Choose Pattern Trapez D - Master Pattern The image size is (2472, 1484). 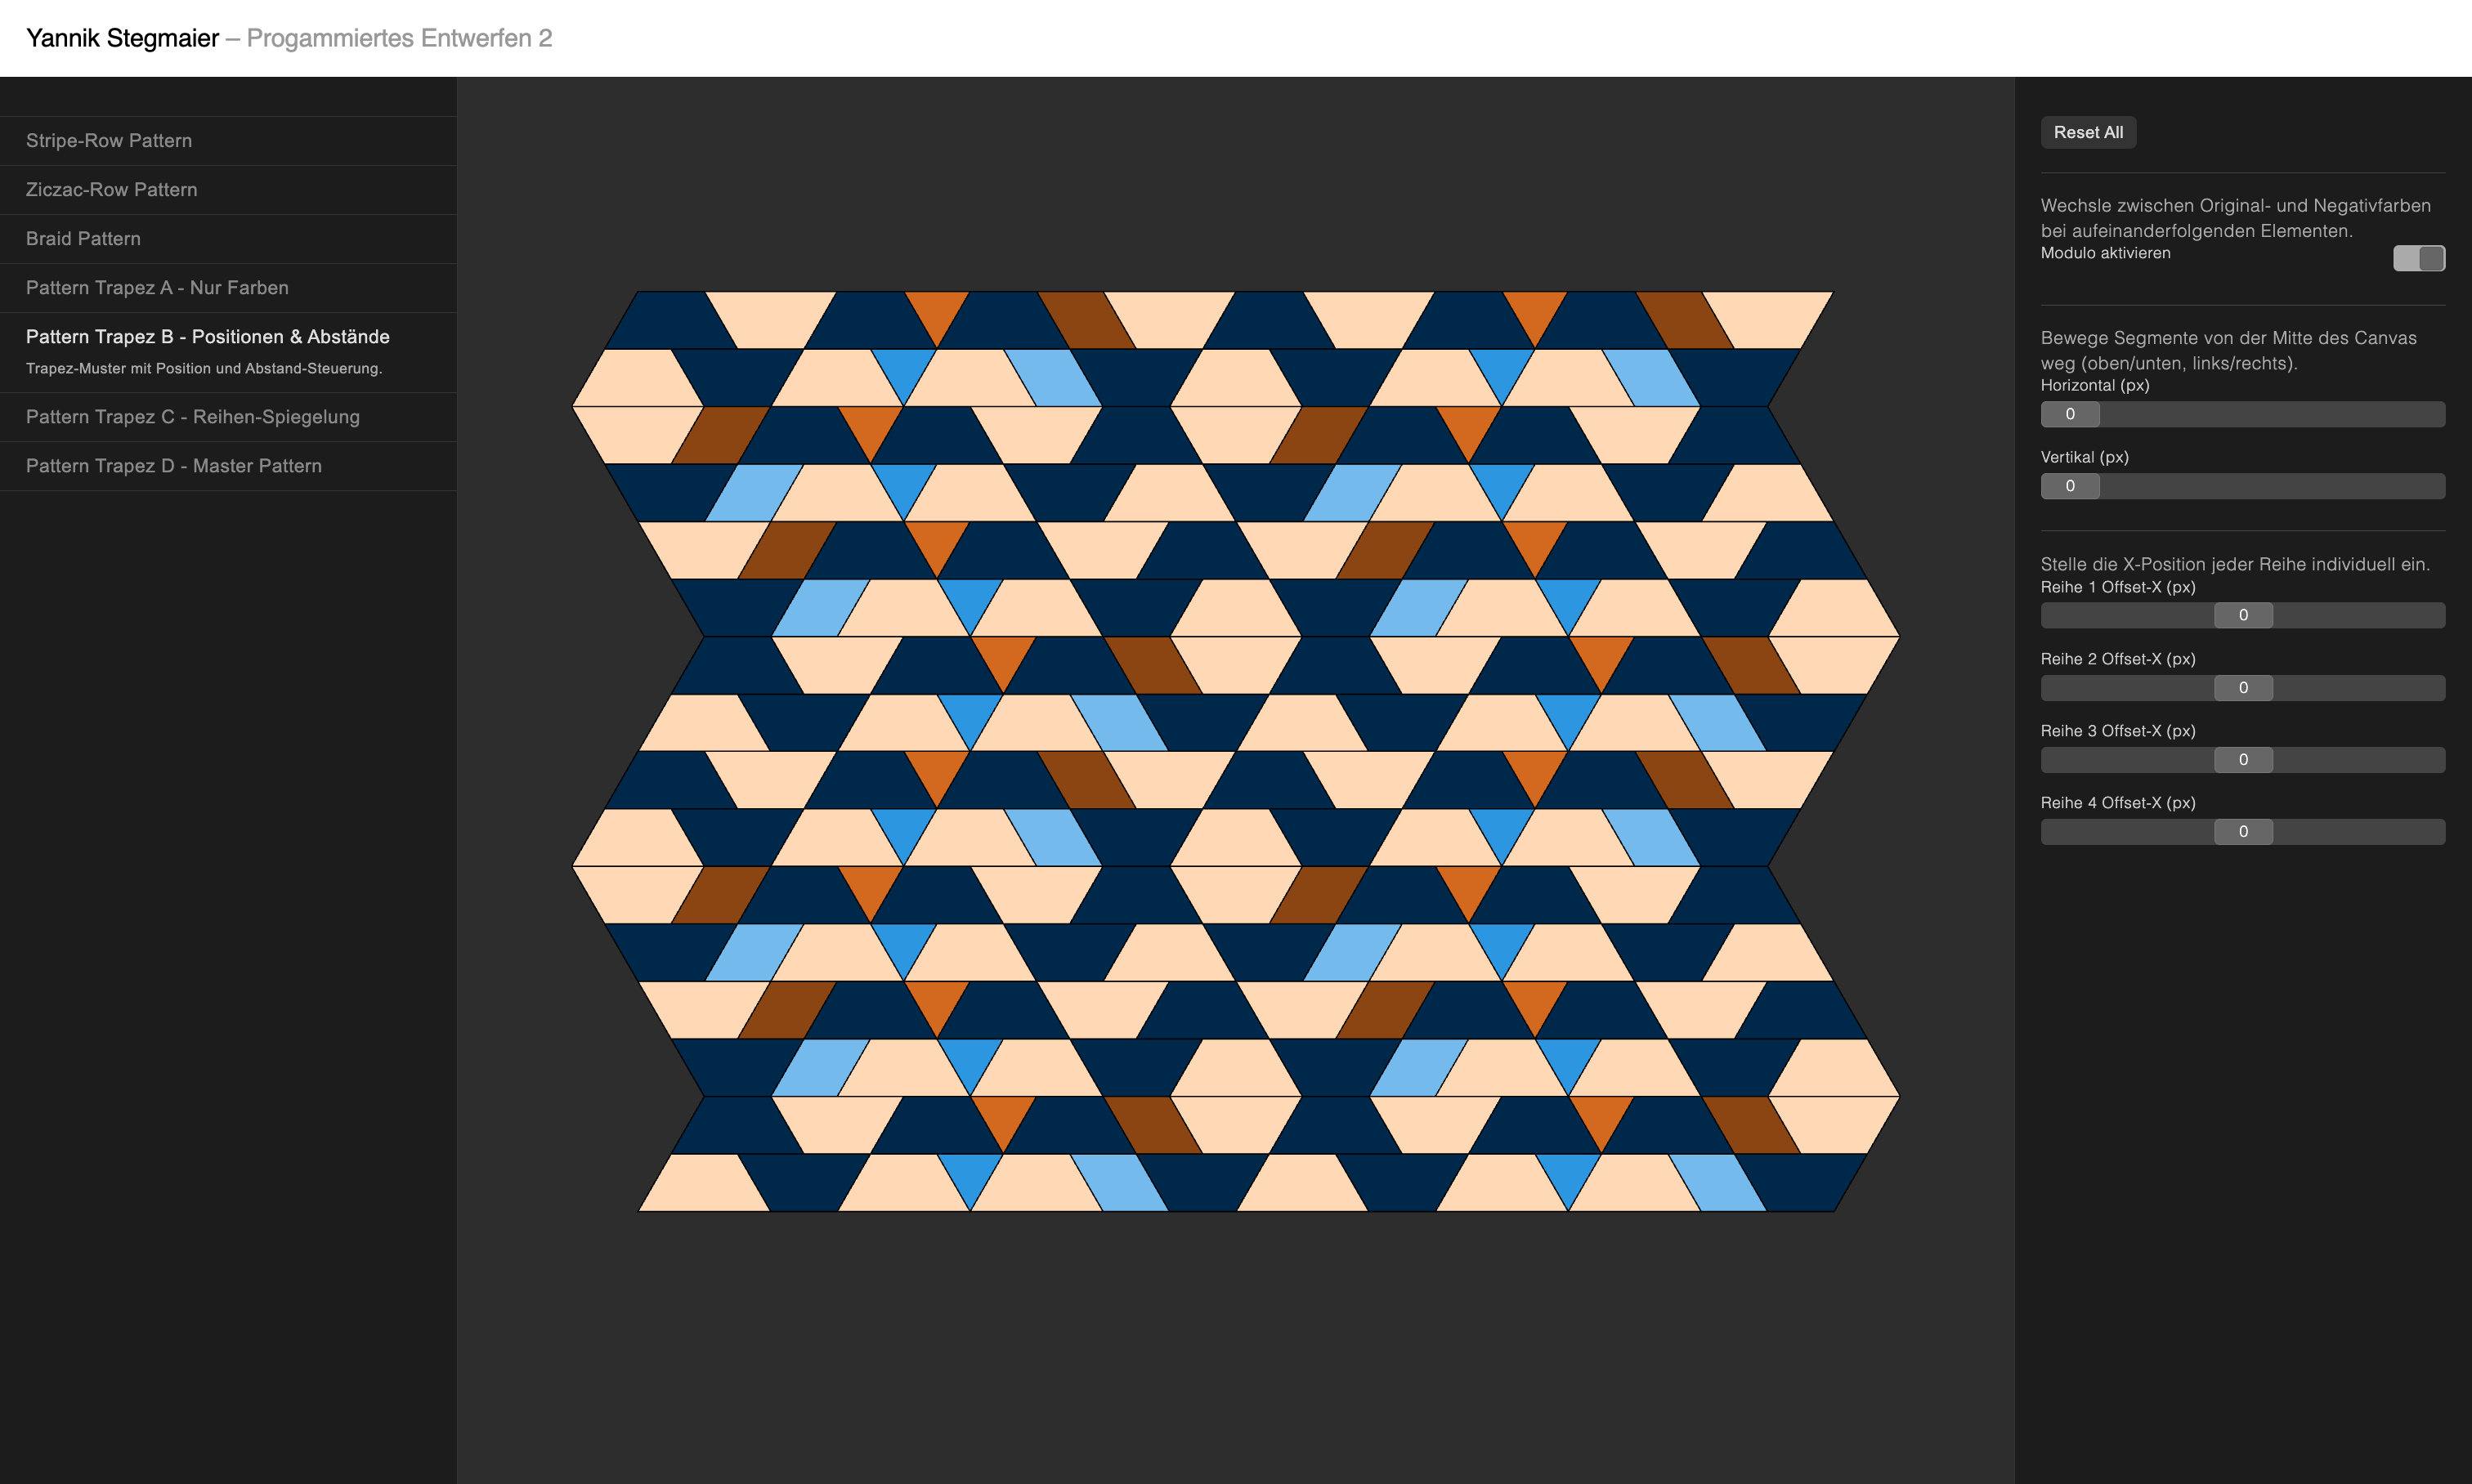coord(173,466)
